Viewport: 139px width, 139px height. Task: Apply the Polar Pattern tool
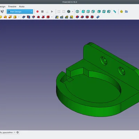point(66,17)
